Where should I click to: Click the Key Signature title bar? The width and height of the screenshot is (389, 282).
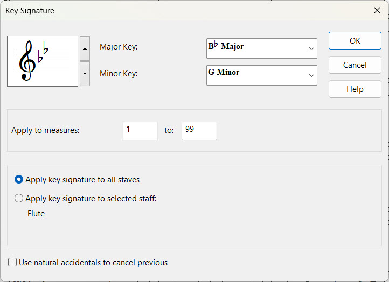click(162, 11)
